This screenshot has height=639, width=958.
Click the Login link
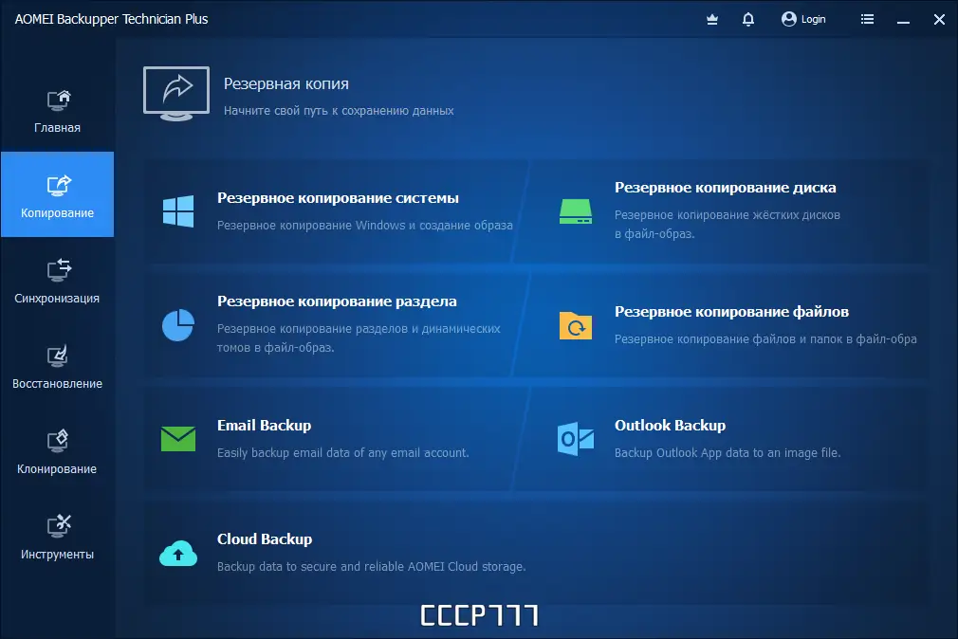pos(813,20)
